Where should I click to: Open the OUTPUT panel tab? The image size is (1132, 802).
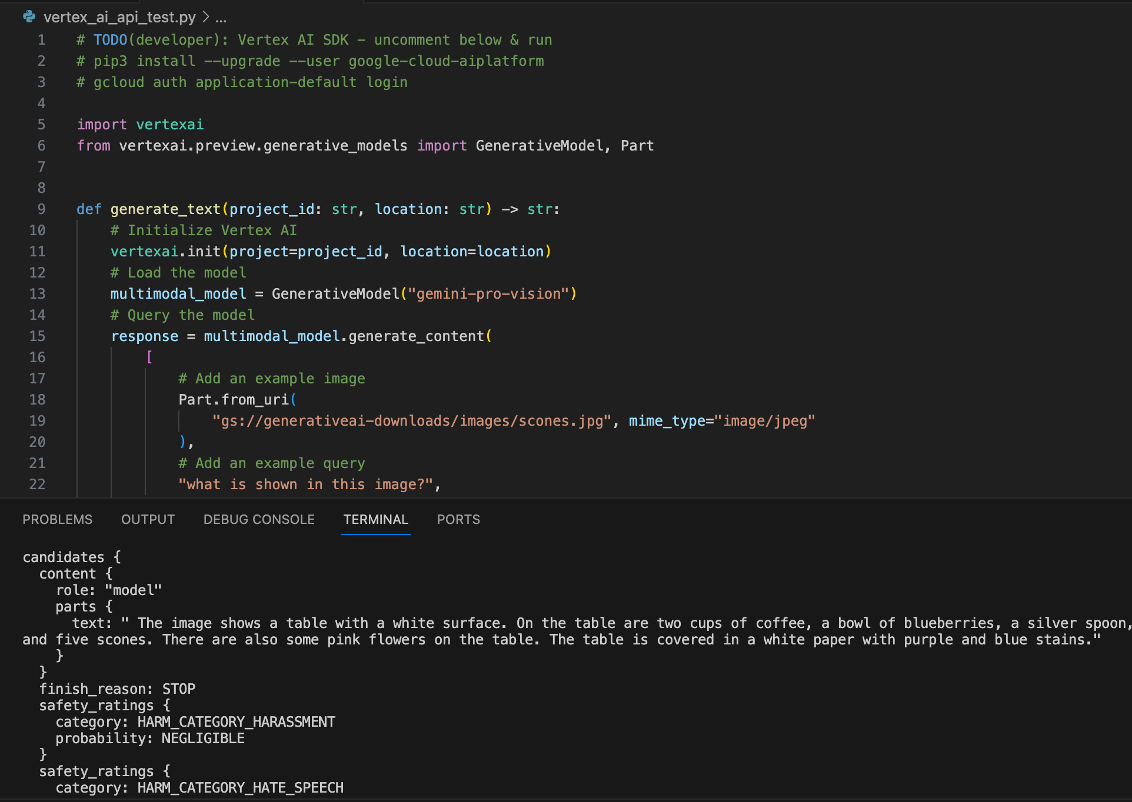[x=148, y=520]
